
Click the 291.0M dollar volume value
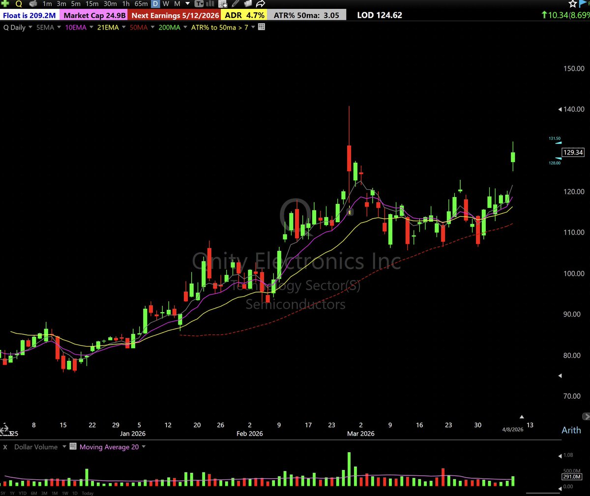[x=572, y=477]
